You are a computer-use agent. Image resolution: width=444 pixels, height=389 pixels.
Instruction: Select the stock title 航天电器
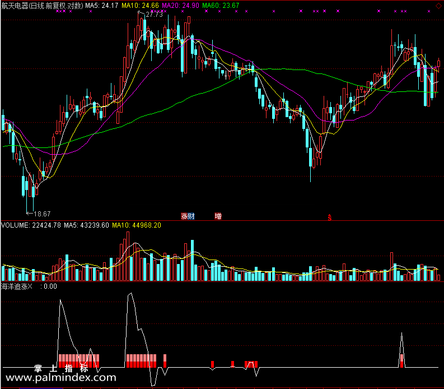[x=15, y=6]
